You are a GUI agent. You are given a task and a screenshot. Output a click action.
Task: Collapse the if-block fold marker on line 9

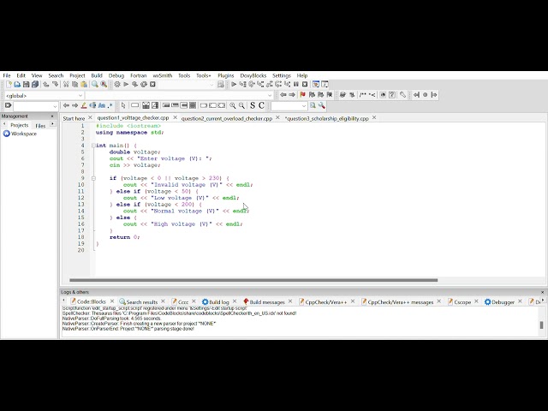click(x=93, y=178)
